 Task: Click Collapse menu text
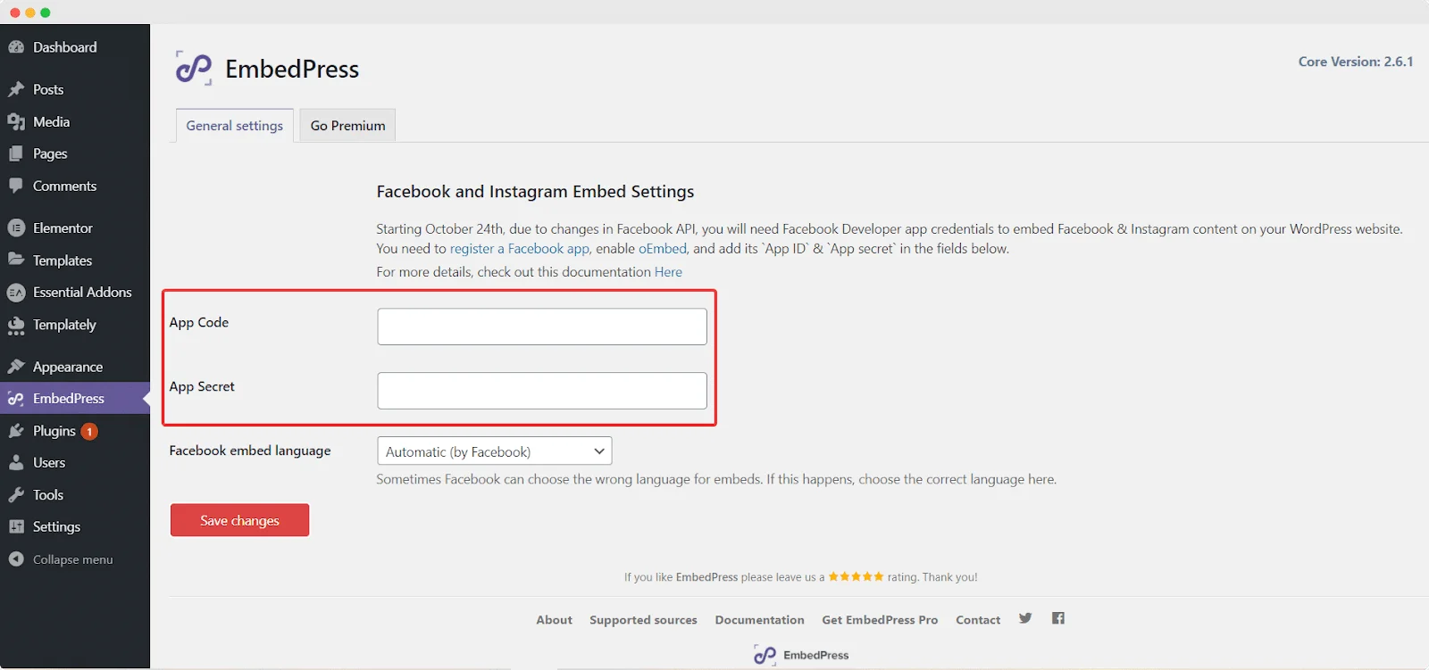73,559
